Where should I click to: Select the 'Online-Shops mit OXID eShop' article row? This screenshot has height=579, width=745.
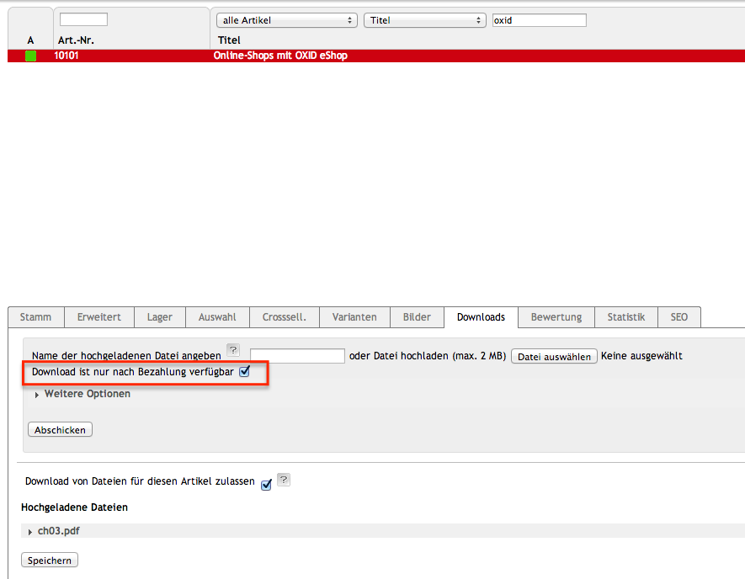pos(280,56)
